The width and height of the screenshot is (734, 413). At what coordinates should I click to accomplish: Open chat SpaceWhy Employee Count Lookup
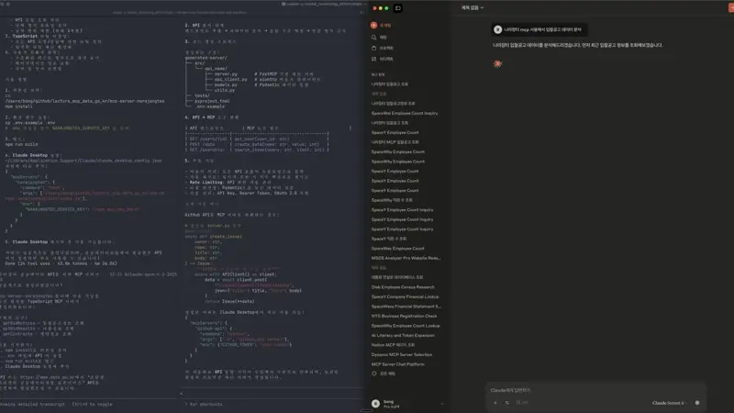point(406,326)
